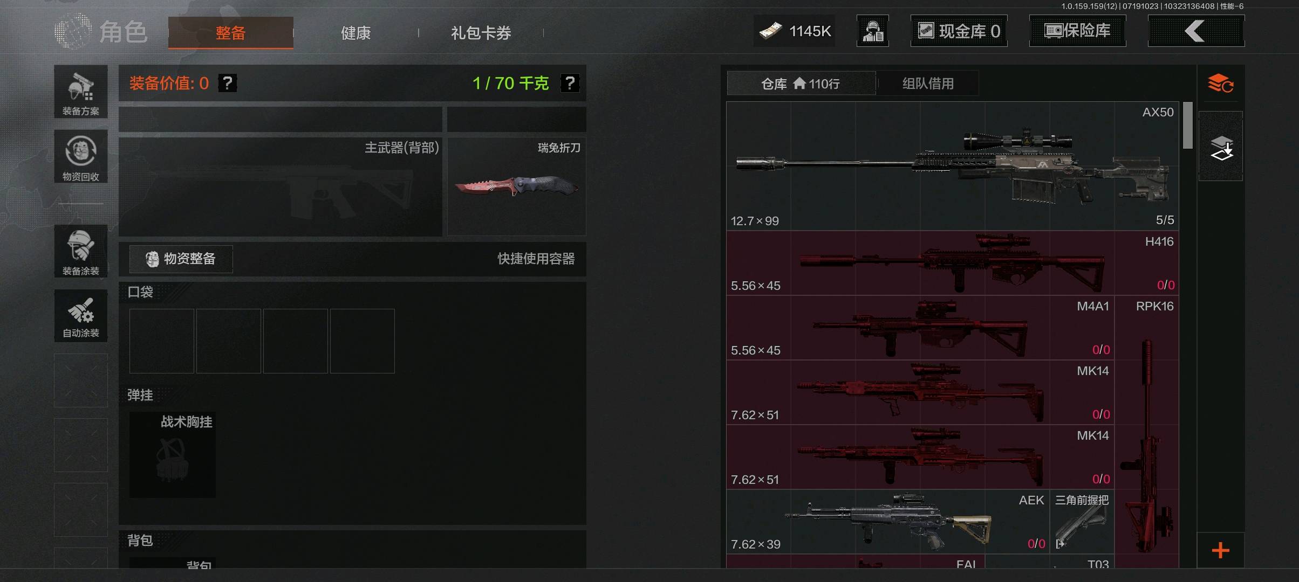
Task: Switch to the 礼包卡券 tab
Action: pos(481,33)
